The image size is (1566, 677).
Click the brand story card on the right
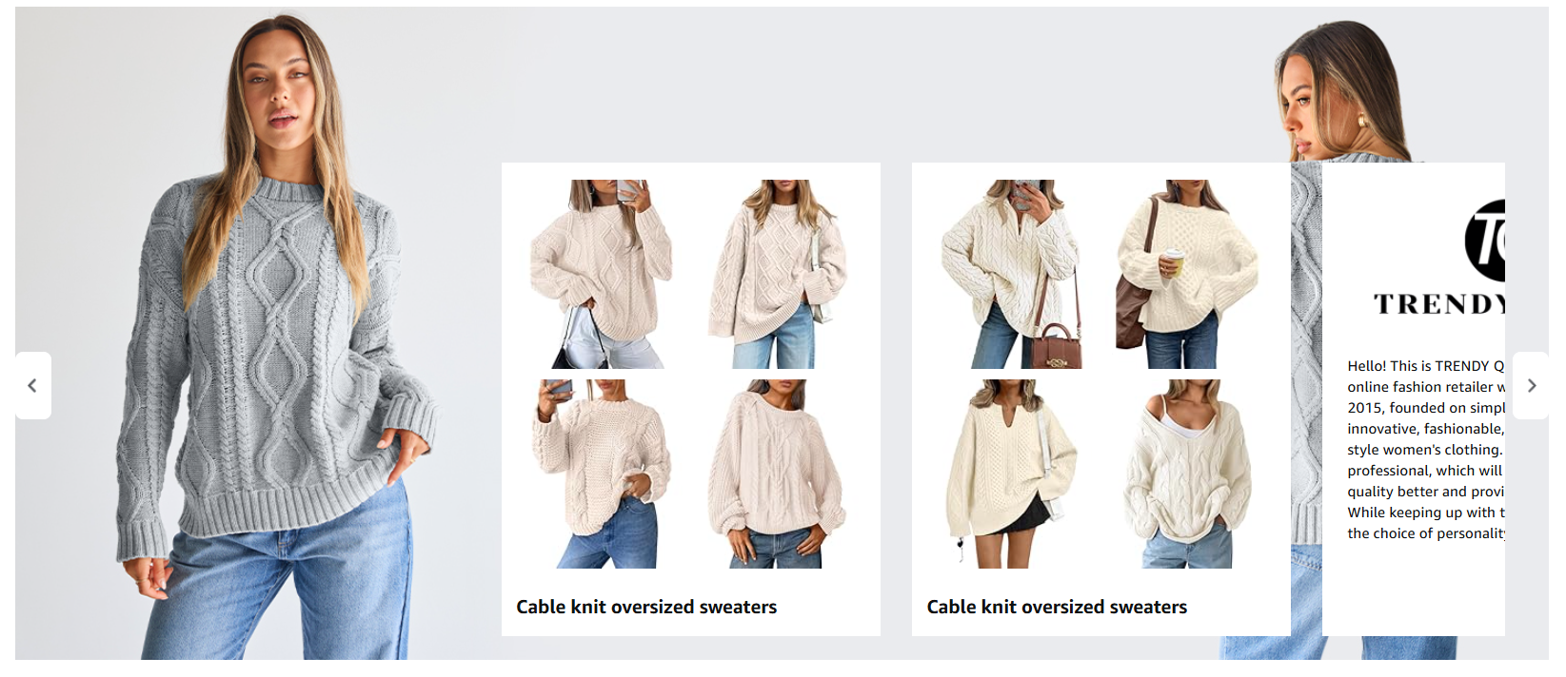coord(1414,399)
